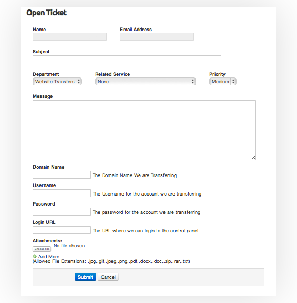
Task: Click inside the Message text area
Action: (x=144, y=130)
